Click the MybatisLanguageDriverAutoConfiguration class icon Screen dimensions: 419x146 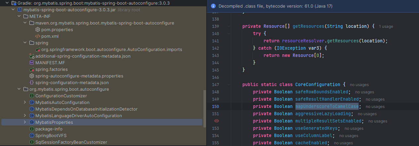(32, 116)
